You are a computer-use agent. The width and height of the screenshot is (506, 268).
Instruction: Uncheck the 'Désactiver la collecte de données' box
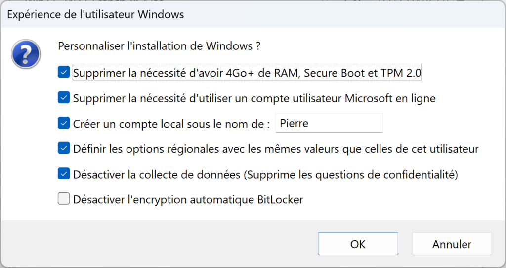64,174
